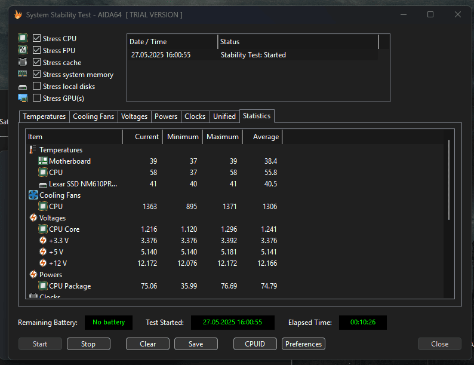Image resolution: width=474 pixels, height=365 pixels.
Task: Click the thermometer icon next to Temperatures
Action: click(x=33, y=150)
